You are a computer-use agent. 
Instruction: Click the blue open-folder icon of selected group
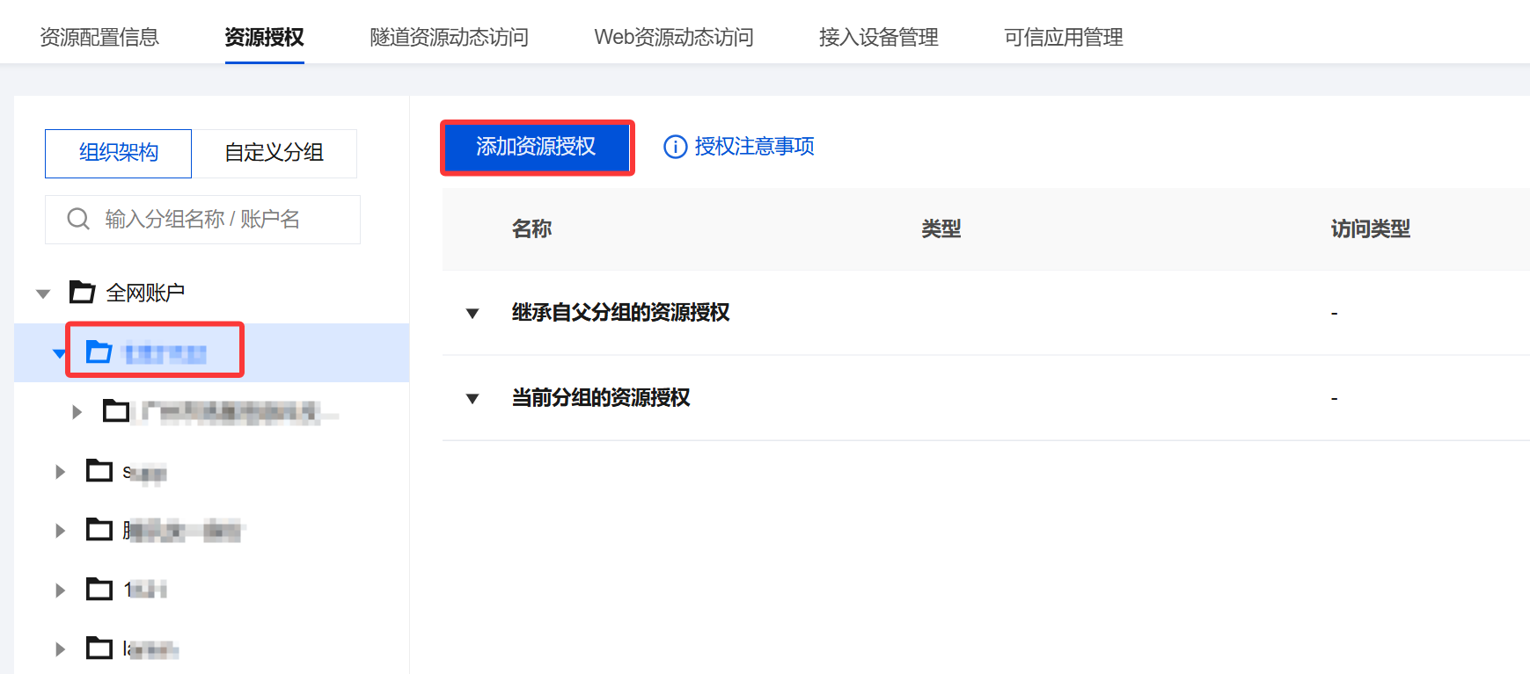point(99,351)
